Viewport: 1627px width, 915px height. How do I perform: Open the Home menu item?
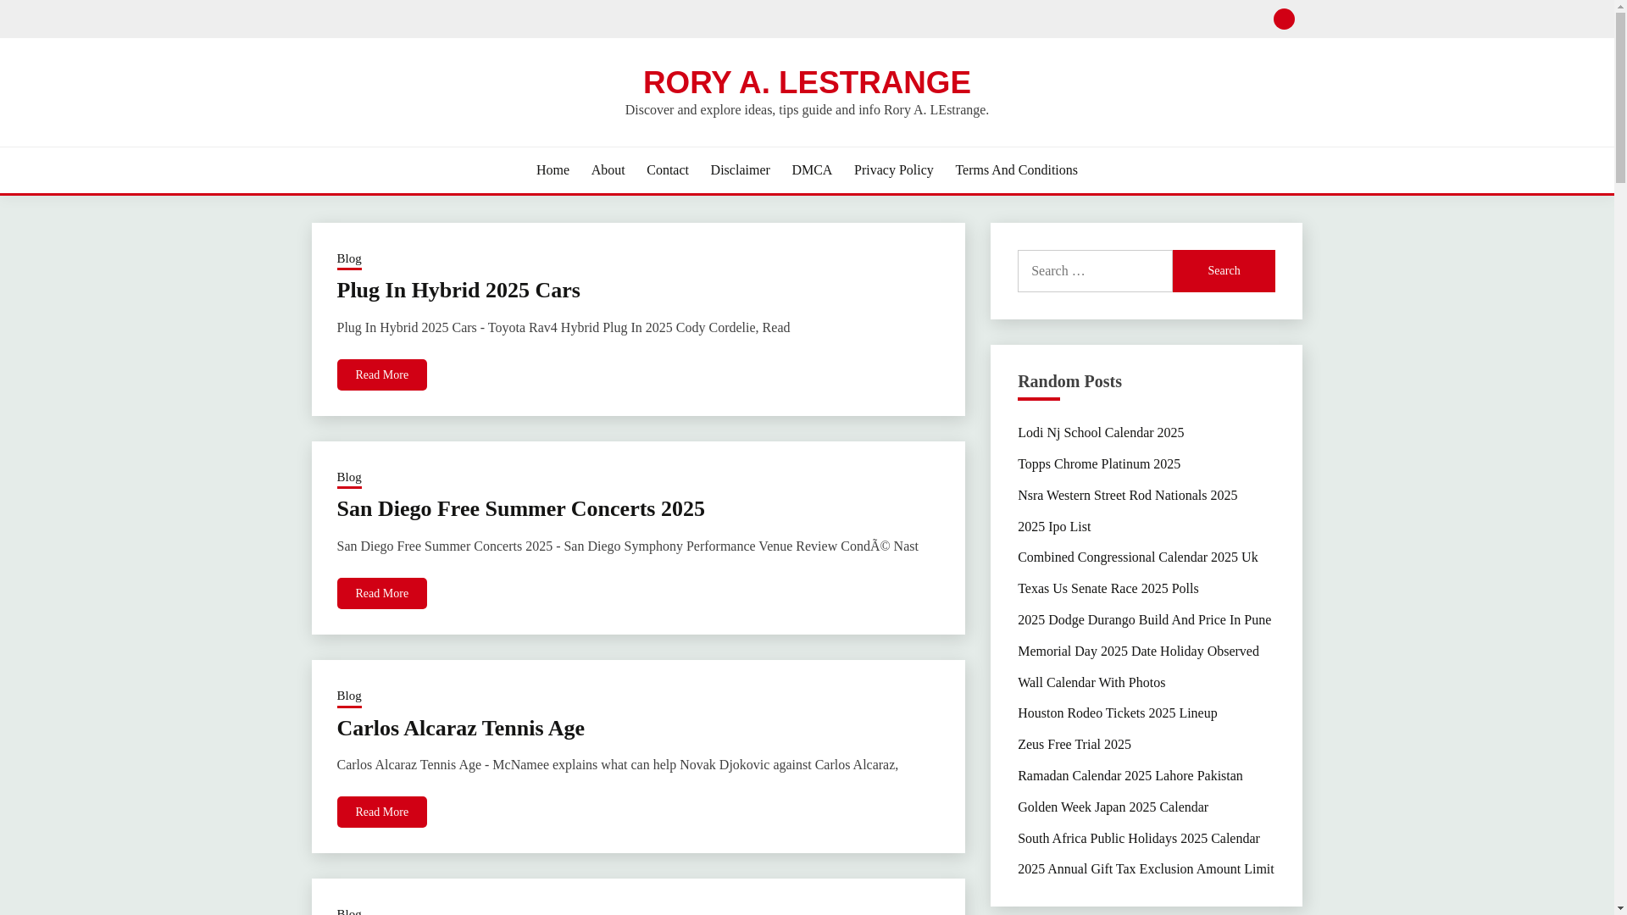pos(553,170)
